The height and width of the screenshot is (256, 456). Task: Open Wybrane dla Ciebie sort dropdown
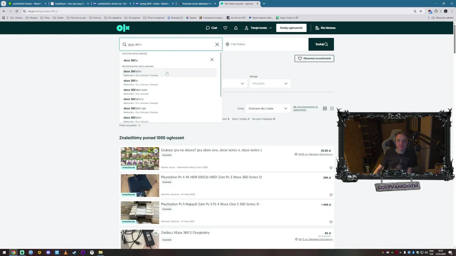(x=268, y=108)
